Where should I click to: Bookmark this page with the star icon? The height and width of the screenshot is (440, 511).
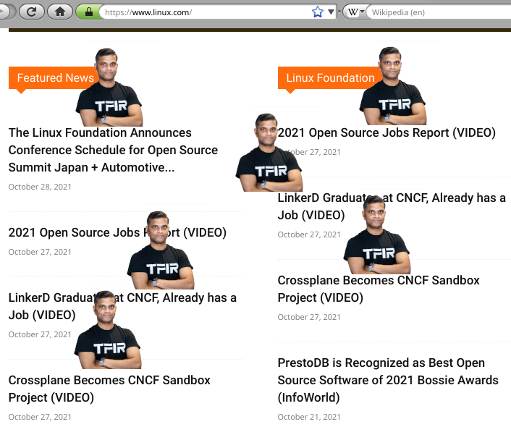318,12
